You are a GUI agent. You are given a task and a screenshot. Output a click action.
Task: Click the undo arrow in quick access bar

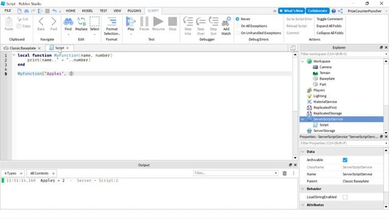click(x=54, y=11)
